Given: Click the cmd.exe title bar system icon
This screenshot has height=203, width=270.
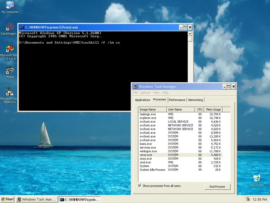Looking at the screenshot, I should pyautogui.click(x=22, y=27).
